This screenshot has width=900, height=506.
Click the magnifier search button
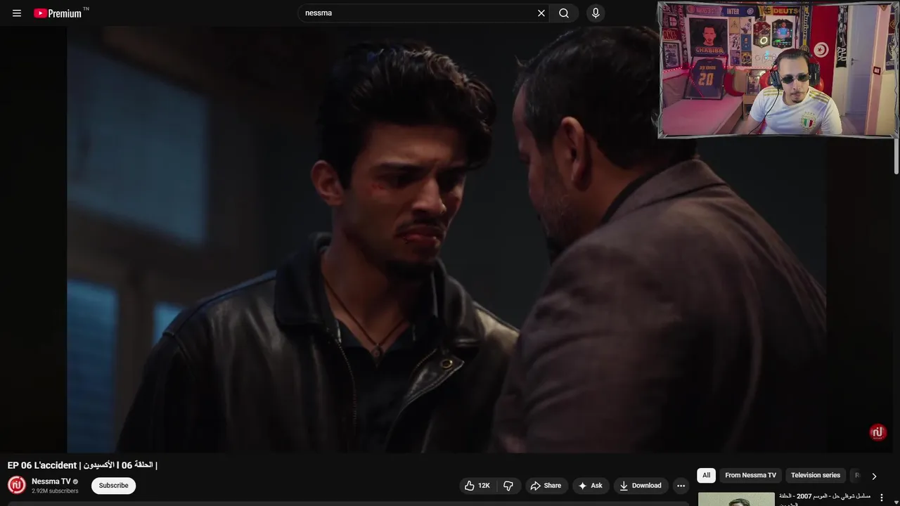(564, 13)
